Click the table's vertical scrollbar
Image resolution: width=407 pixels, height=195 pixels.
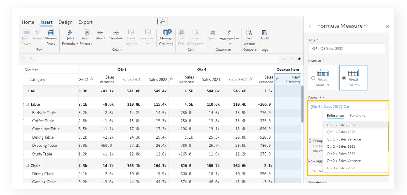pos(302,103)
